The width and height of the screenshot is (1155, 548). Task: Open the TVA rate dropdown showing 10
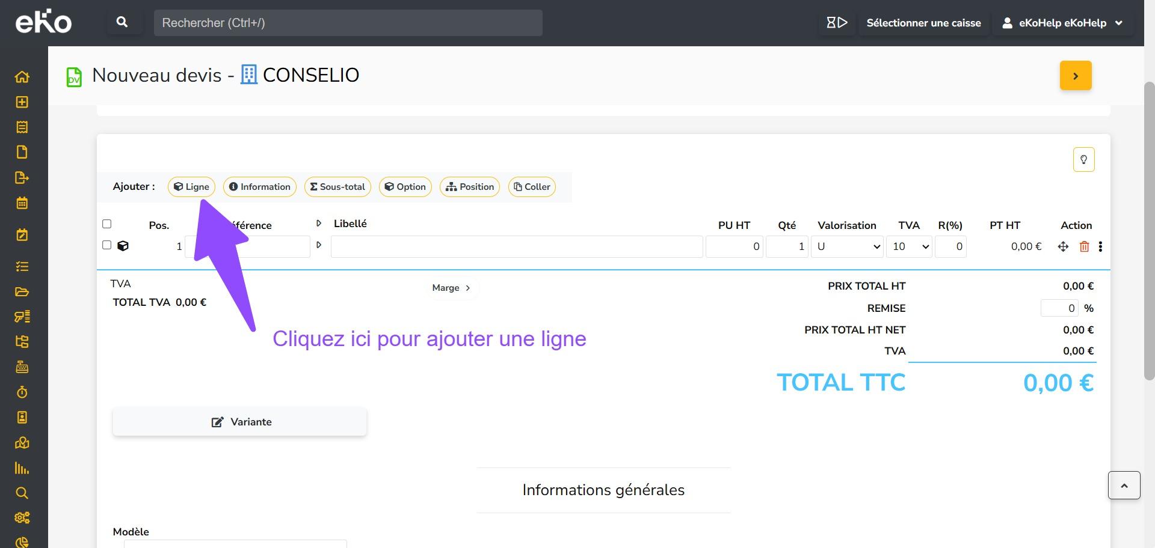click(x=908, y=246)
